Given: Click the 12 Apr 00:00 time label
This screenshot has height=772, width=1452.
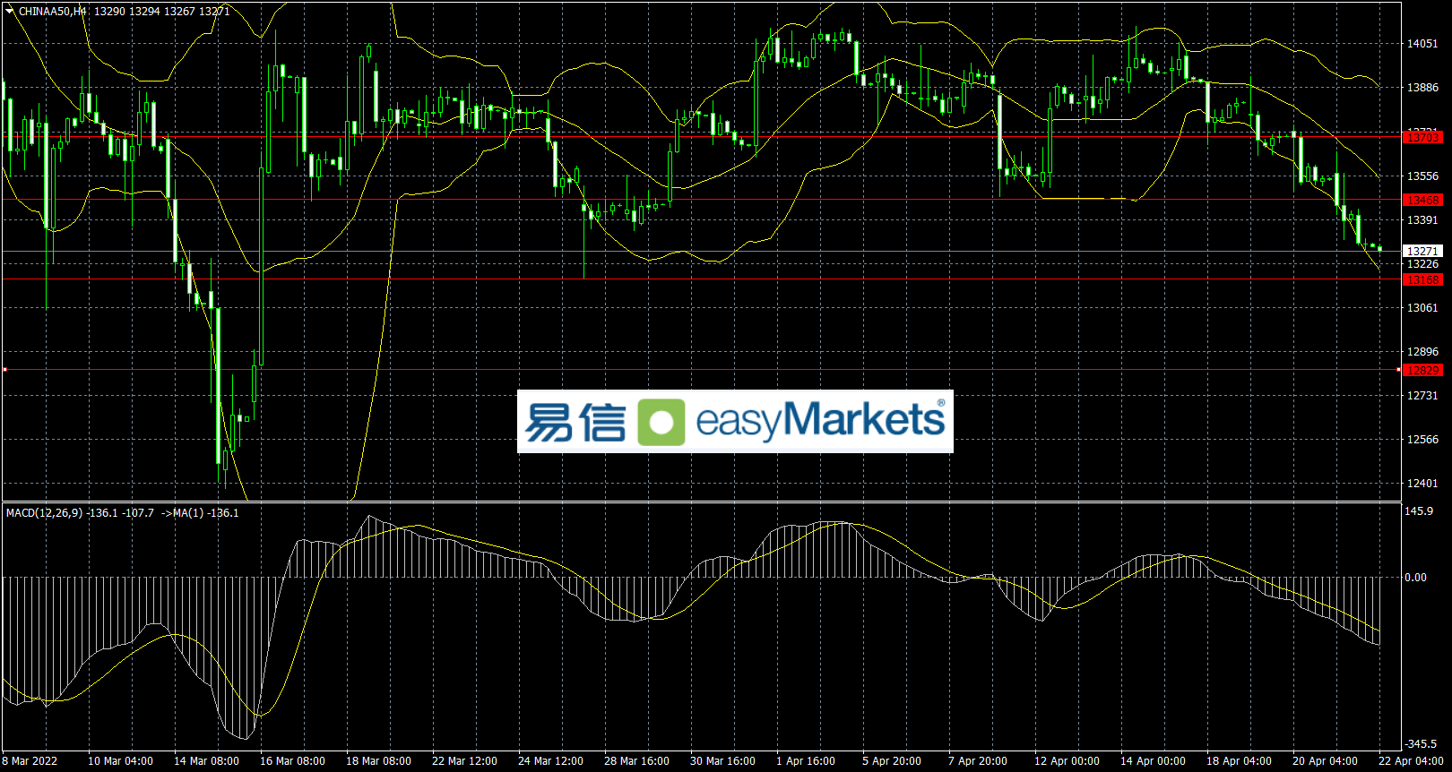Looking at the screenshot, I should coord(1067,761).
